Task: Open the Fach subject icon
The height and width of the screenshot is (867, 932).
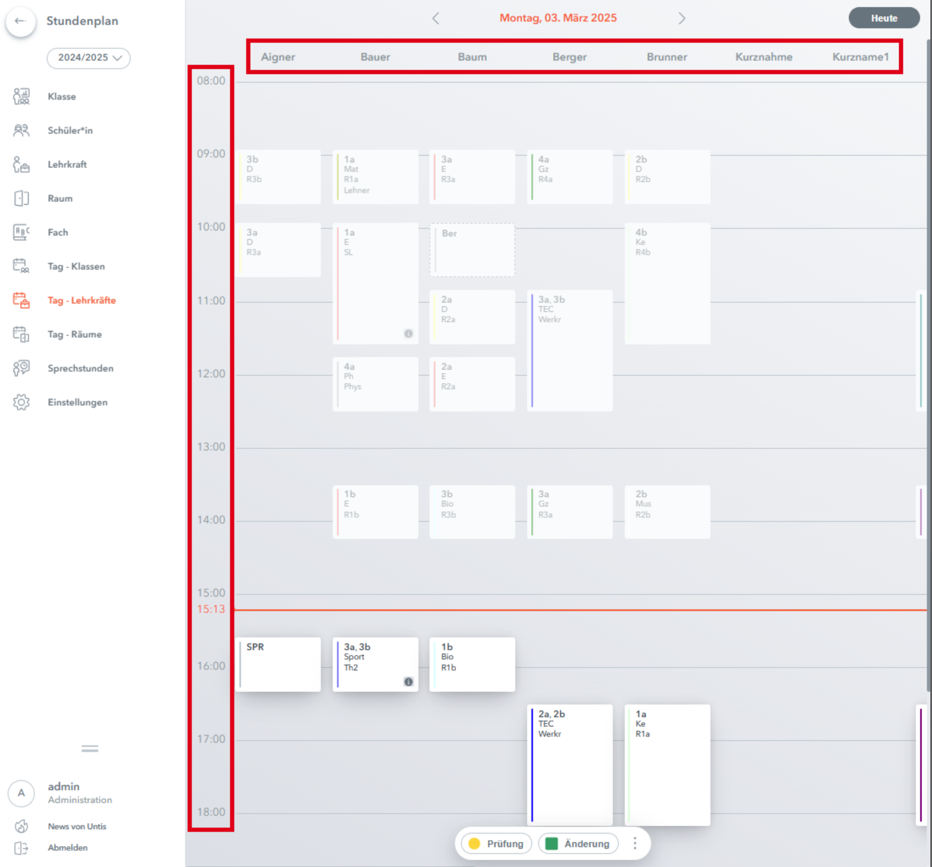Action: pyautogui.click(x=22, y=232)
